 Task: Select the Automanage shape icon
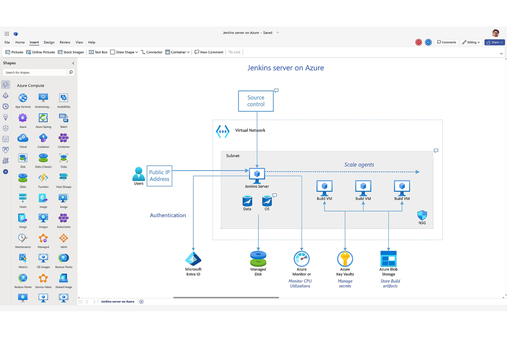pyautogui.click(x=43, y=98)
